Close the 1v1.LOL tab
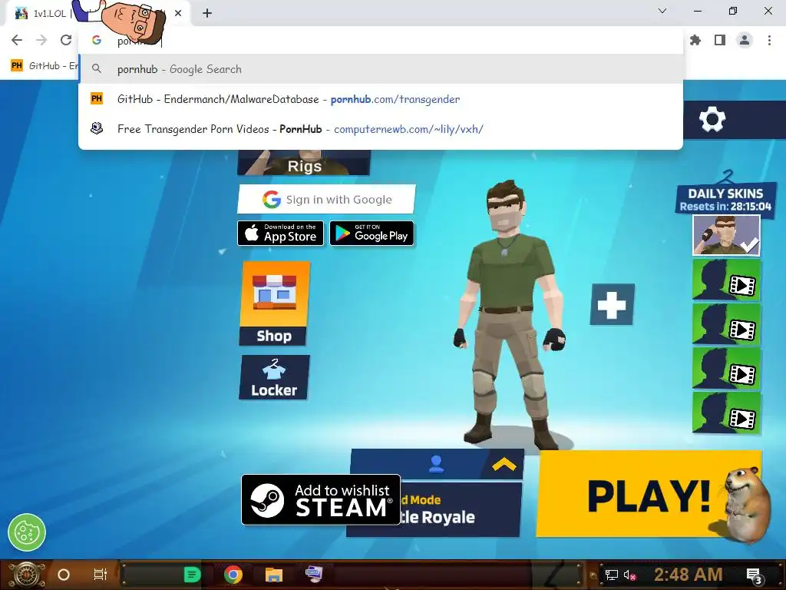786x590 pixels. pos(178,14)
